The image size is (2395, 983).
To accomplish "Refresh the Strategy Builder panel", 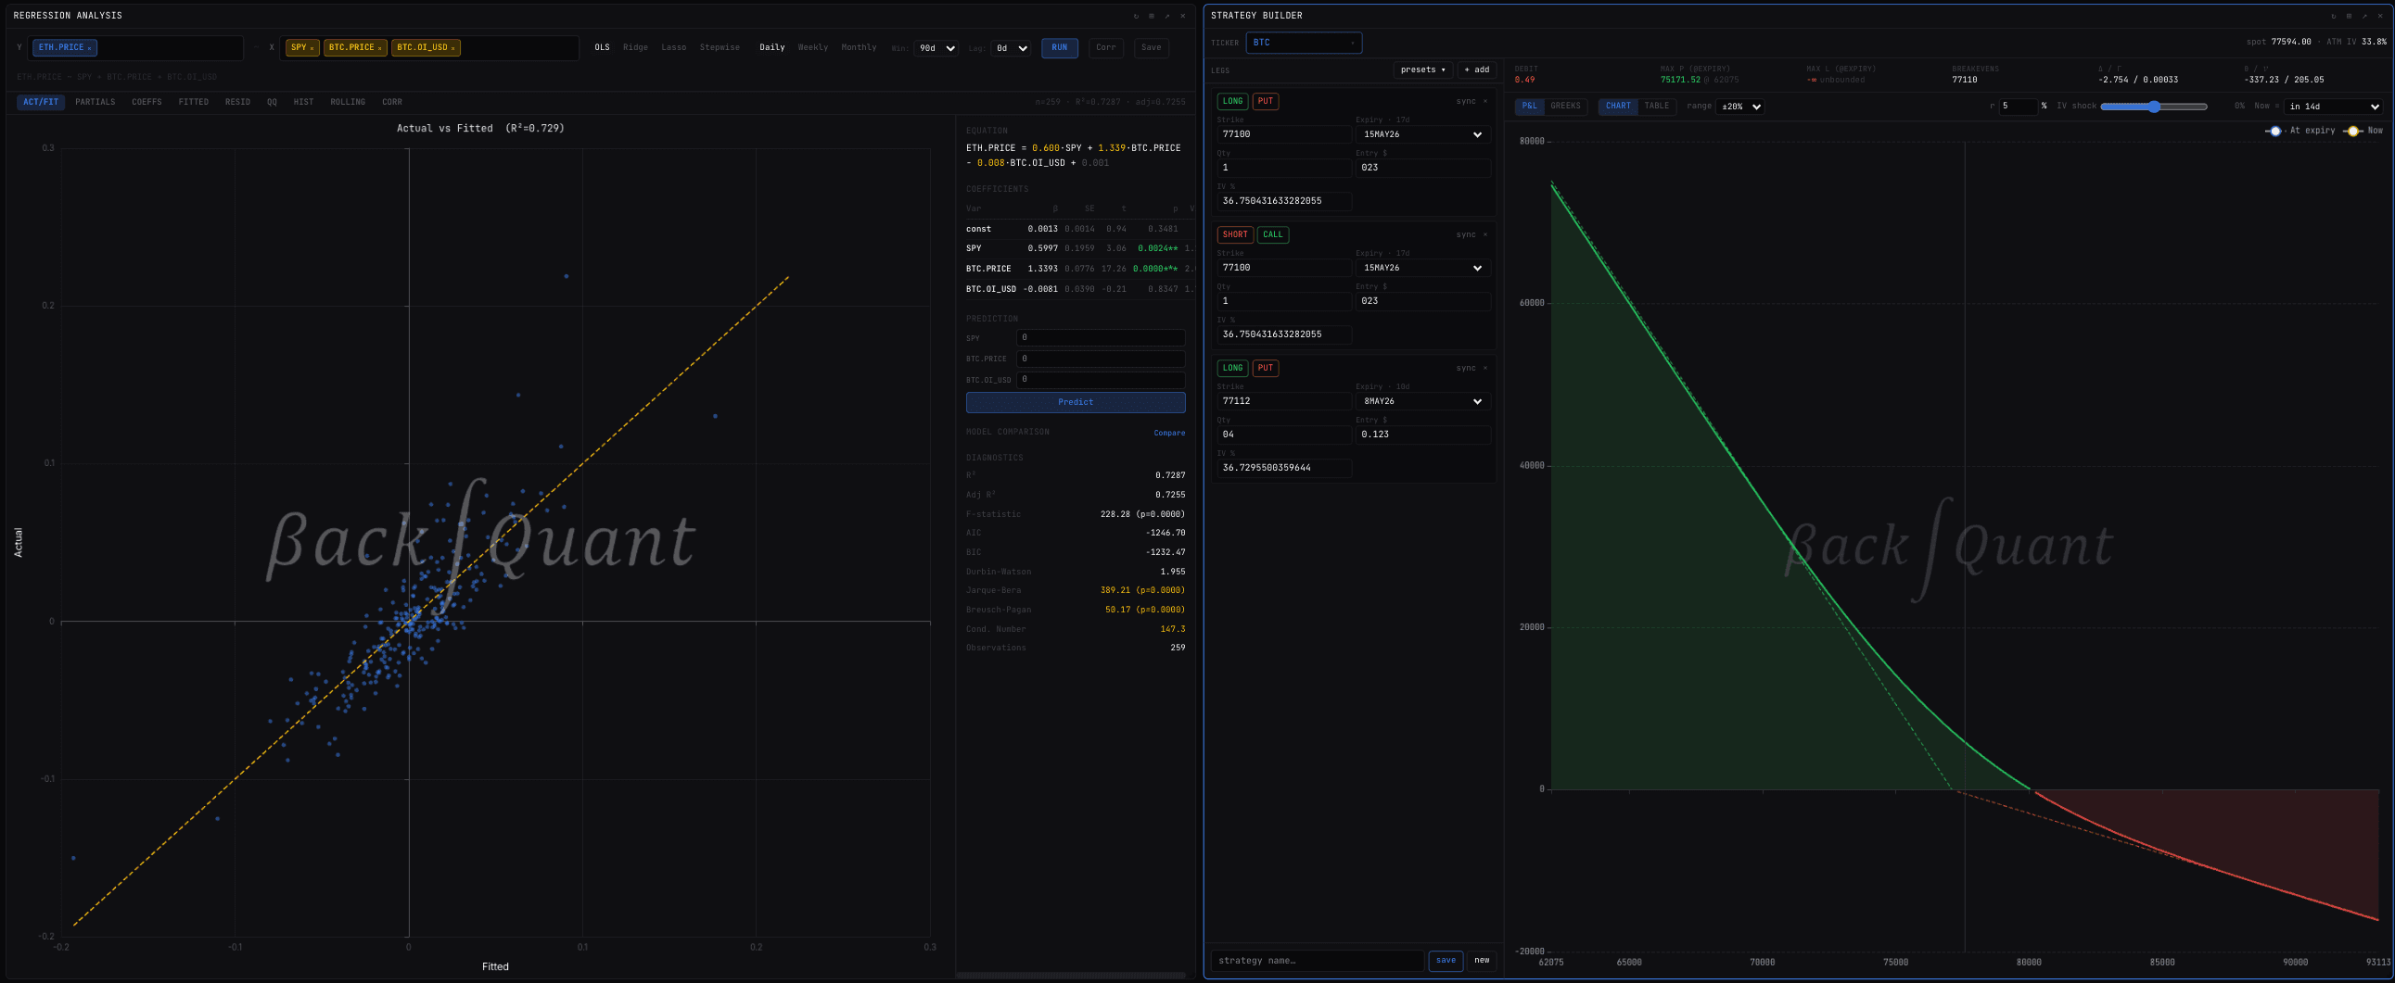I will [x=2333, y=16].
